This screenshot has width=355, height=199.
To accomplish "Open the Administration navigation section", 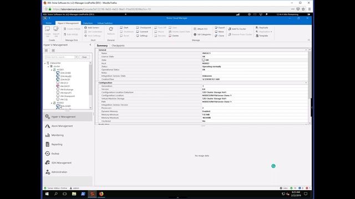I will [68, 172].
